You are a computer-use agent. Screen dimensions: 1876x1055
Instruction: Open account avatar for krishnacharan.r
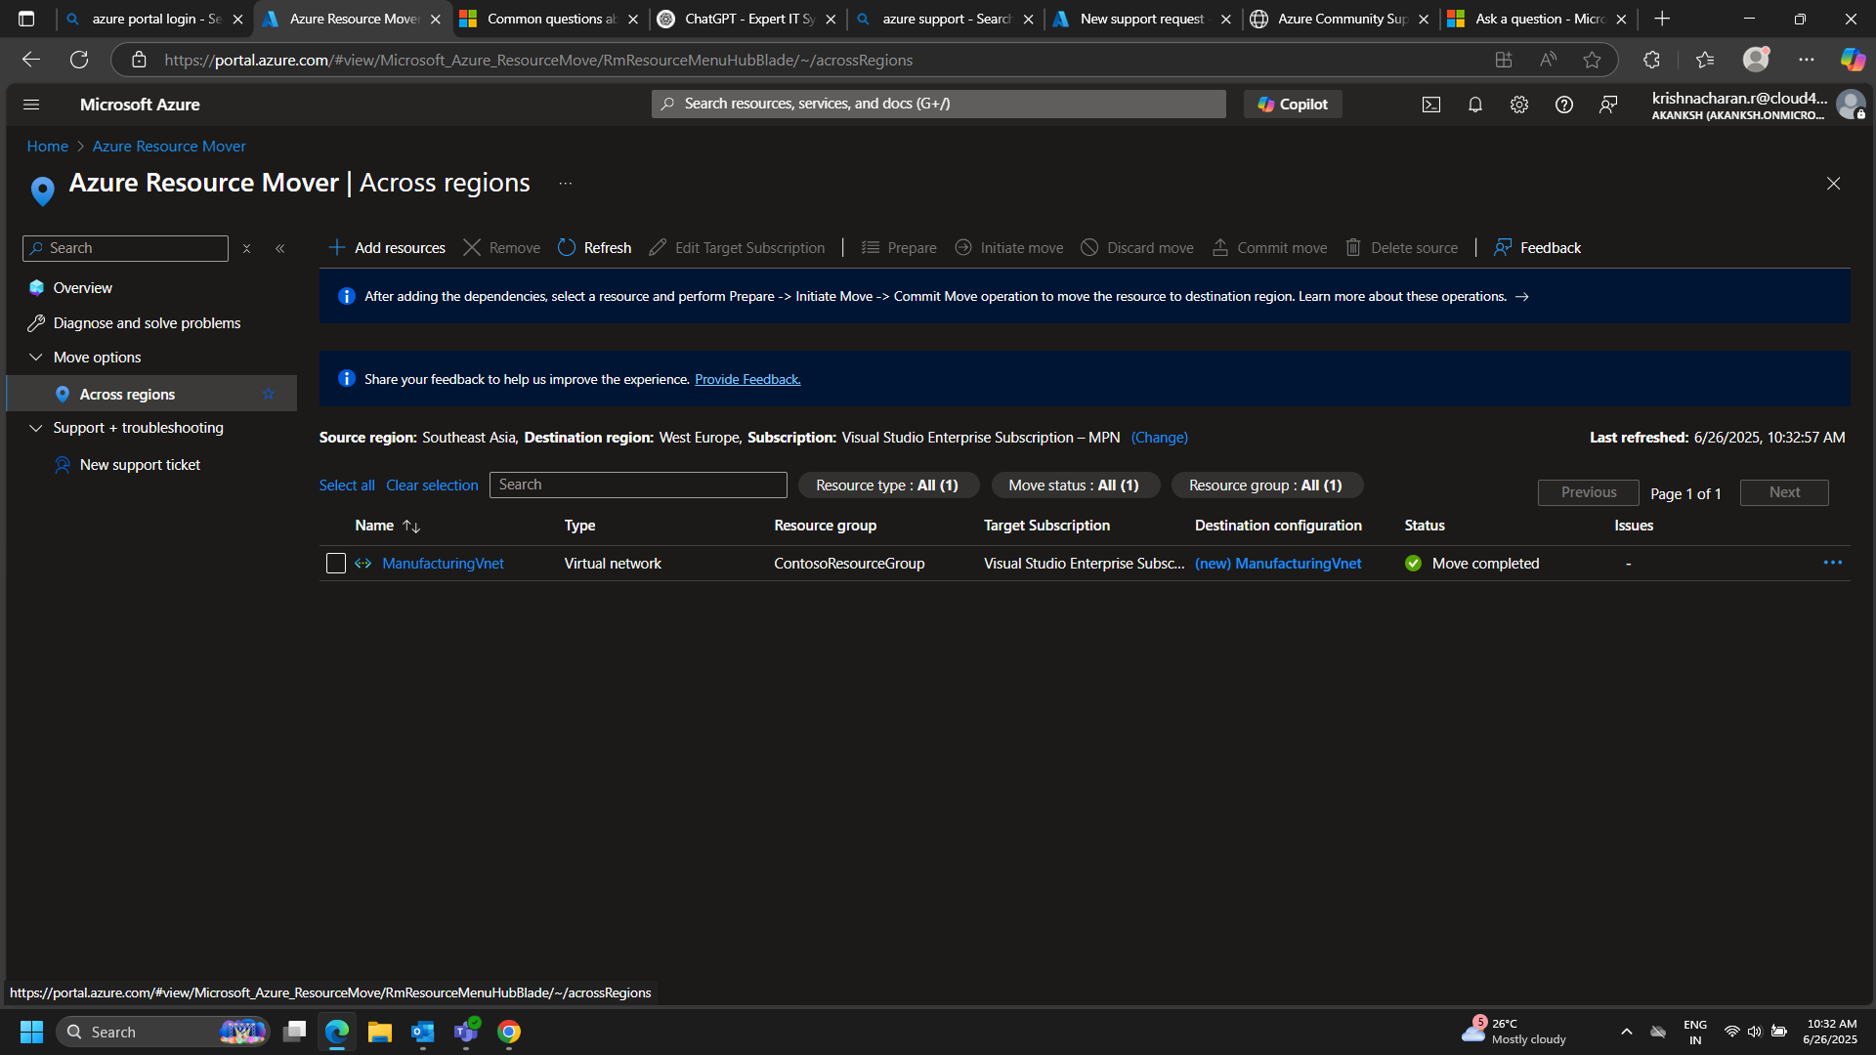(1851, 105)
